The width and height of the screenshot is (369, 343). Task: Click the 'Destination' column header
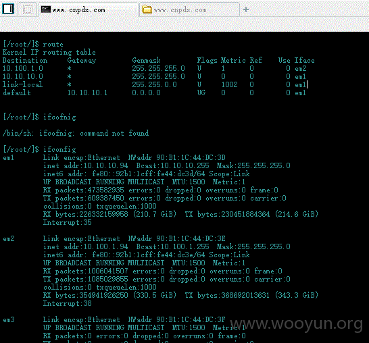coord(25,60)
